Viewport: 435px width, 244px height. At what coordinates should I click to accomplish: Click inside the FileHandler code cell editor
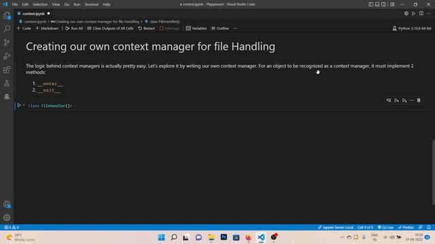click(228, 106)
